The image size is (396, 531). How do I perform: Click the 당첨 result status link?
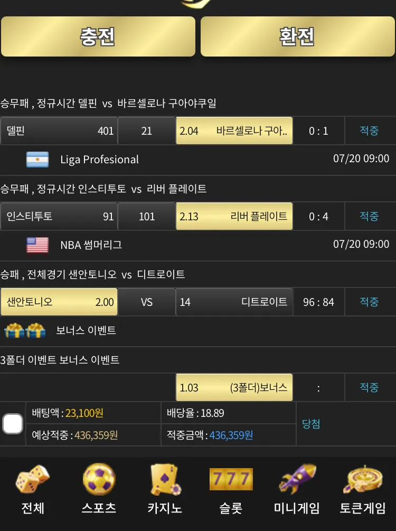click(x=311, y=424)
